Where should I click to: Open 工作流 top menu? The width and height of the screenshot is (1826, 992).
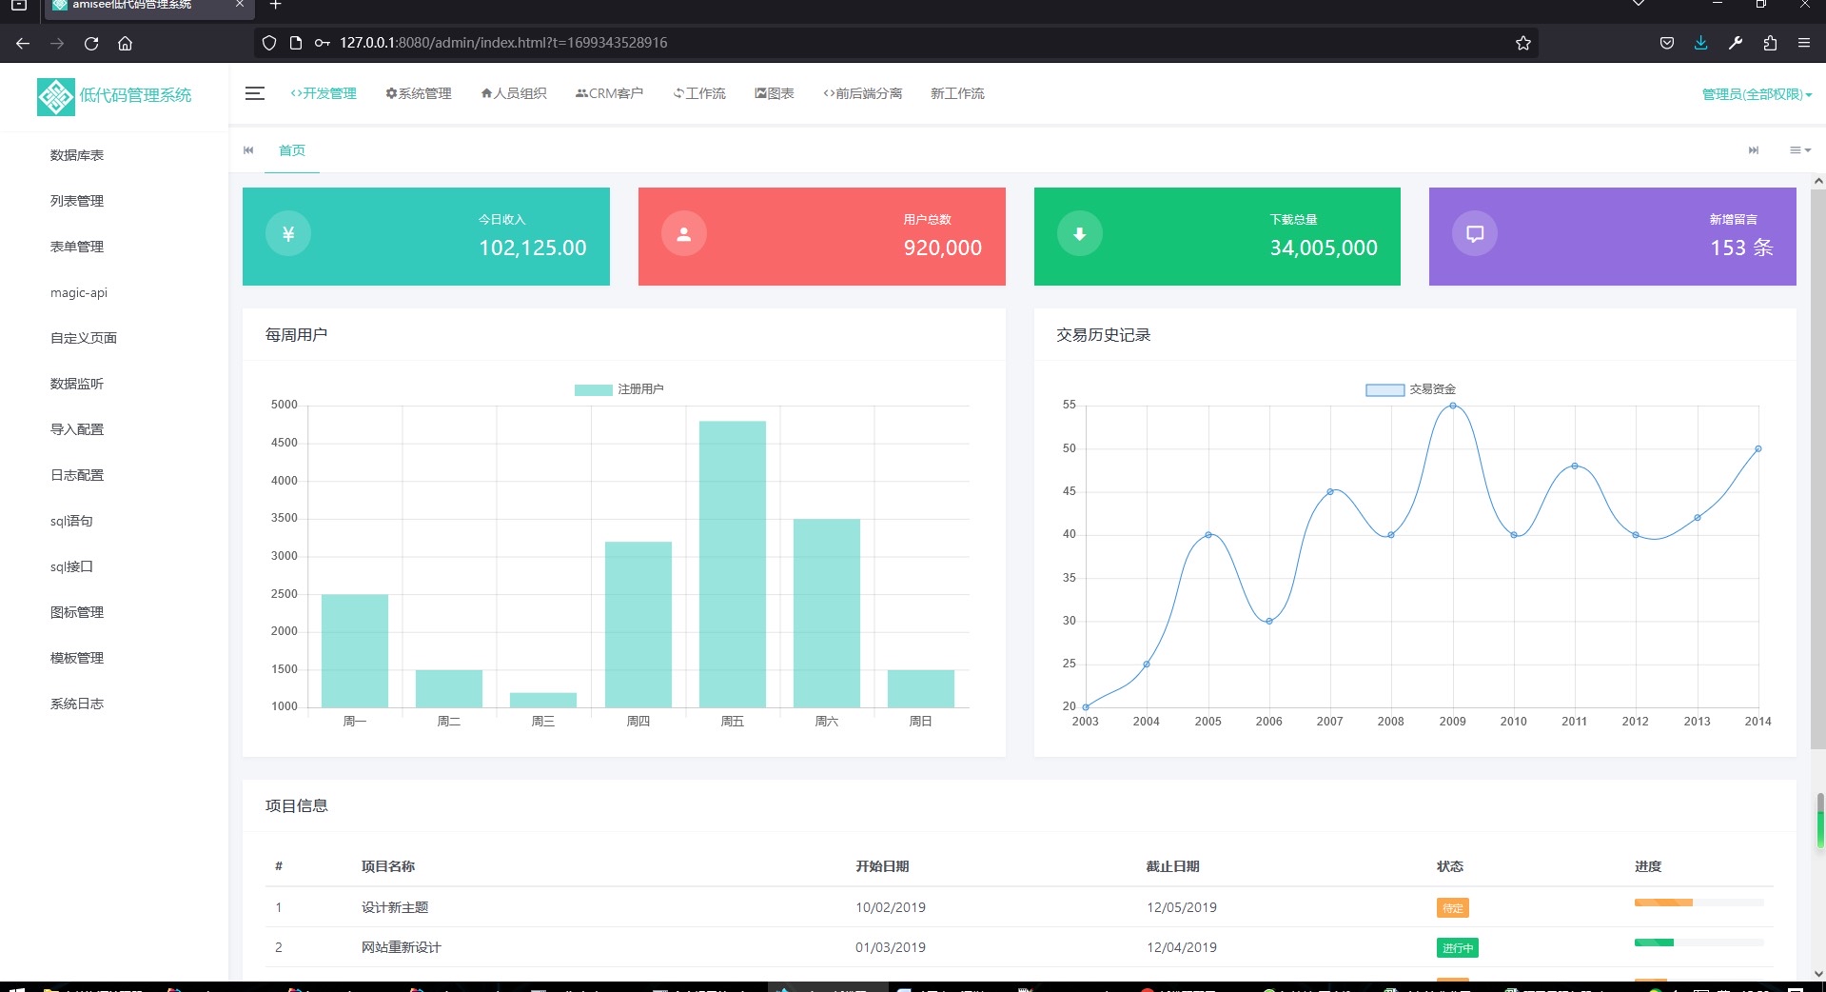pyautogui.click(x=699, y=93)
